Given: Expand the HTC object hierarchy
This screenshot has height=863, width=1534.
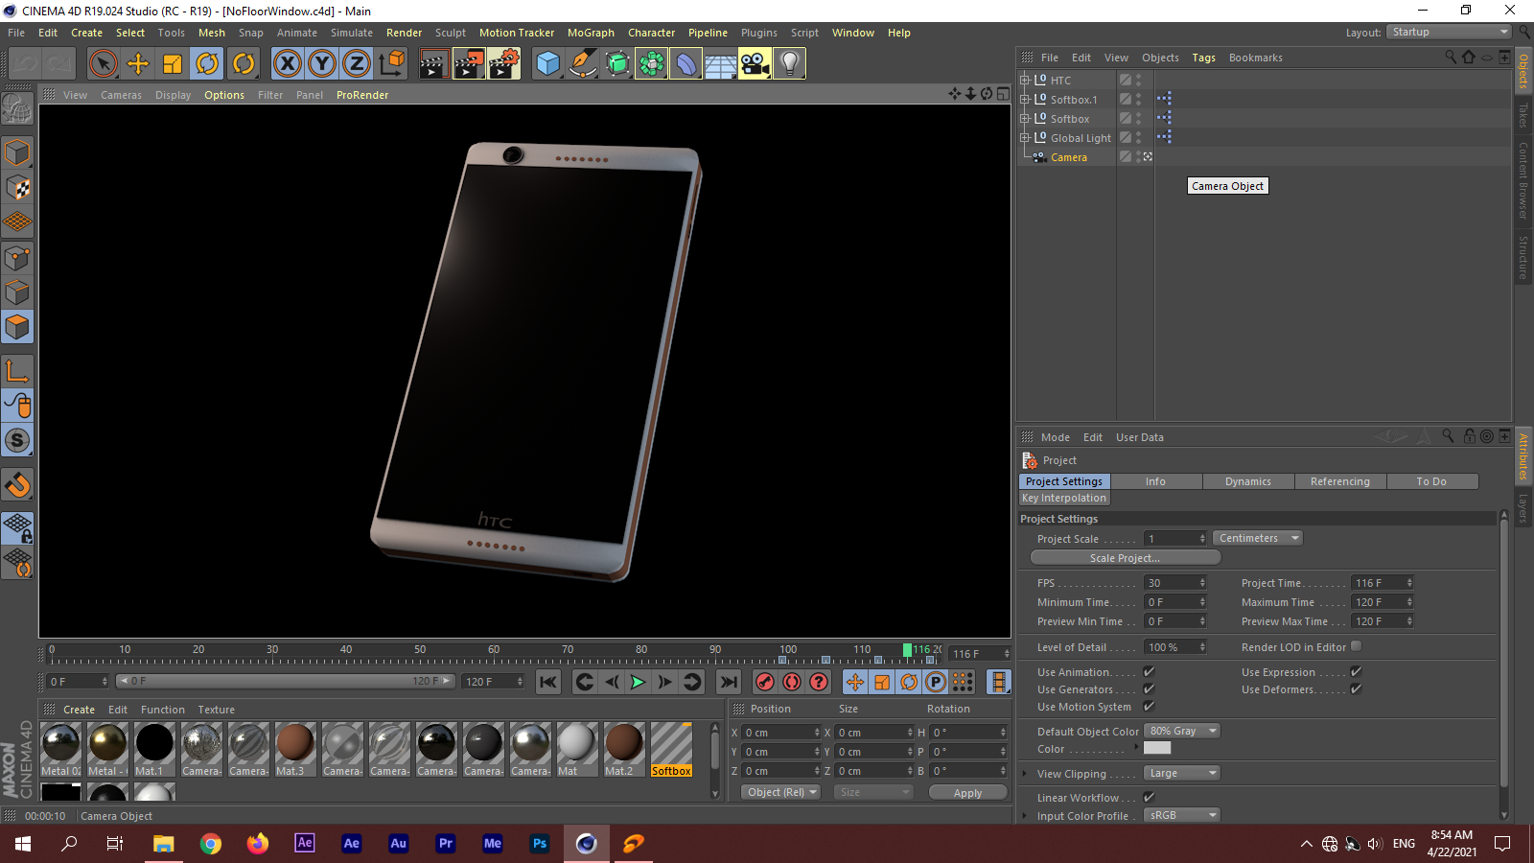Looking at the screenshot, I should point(1024,81).
